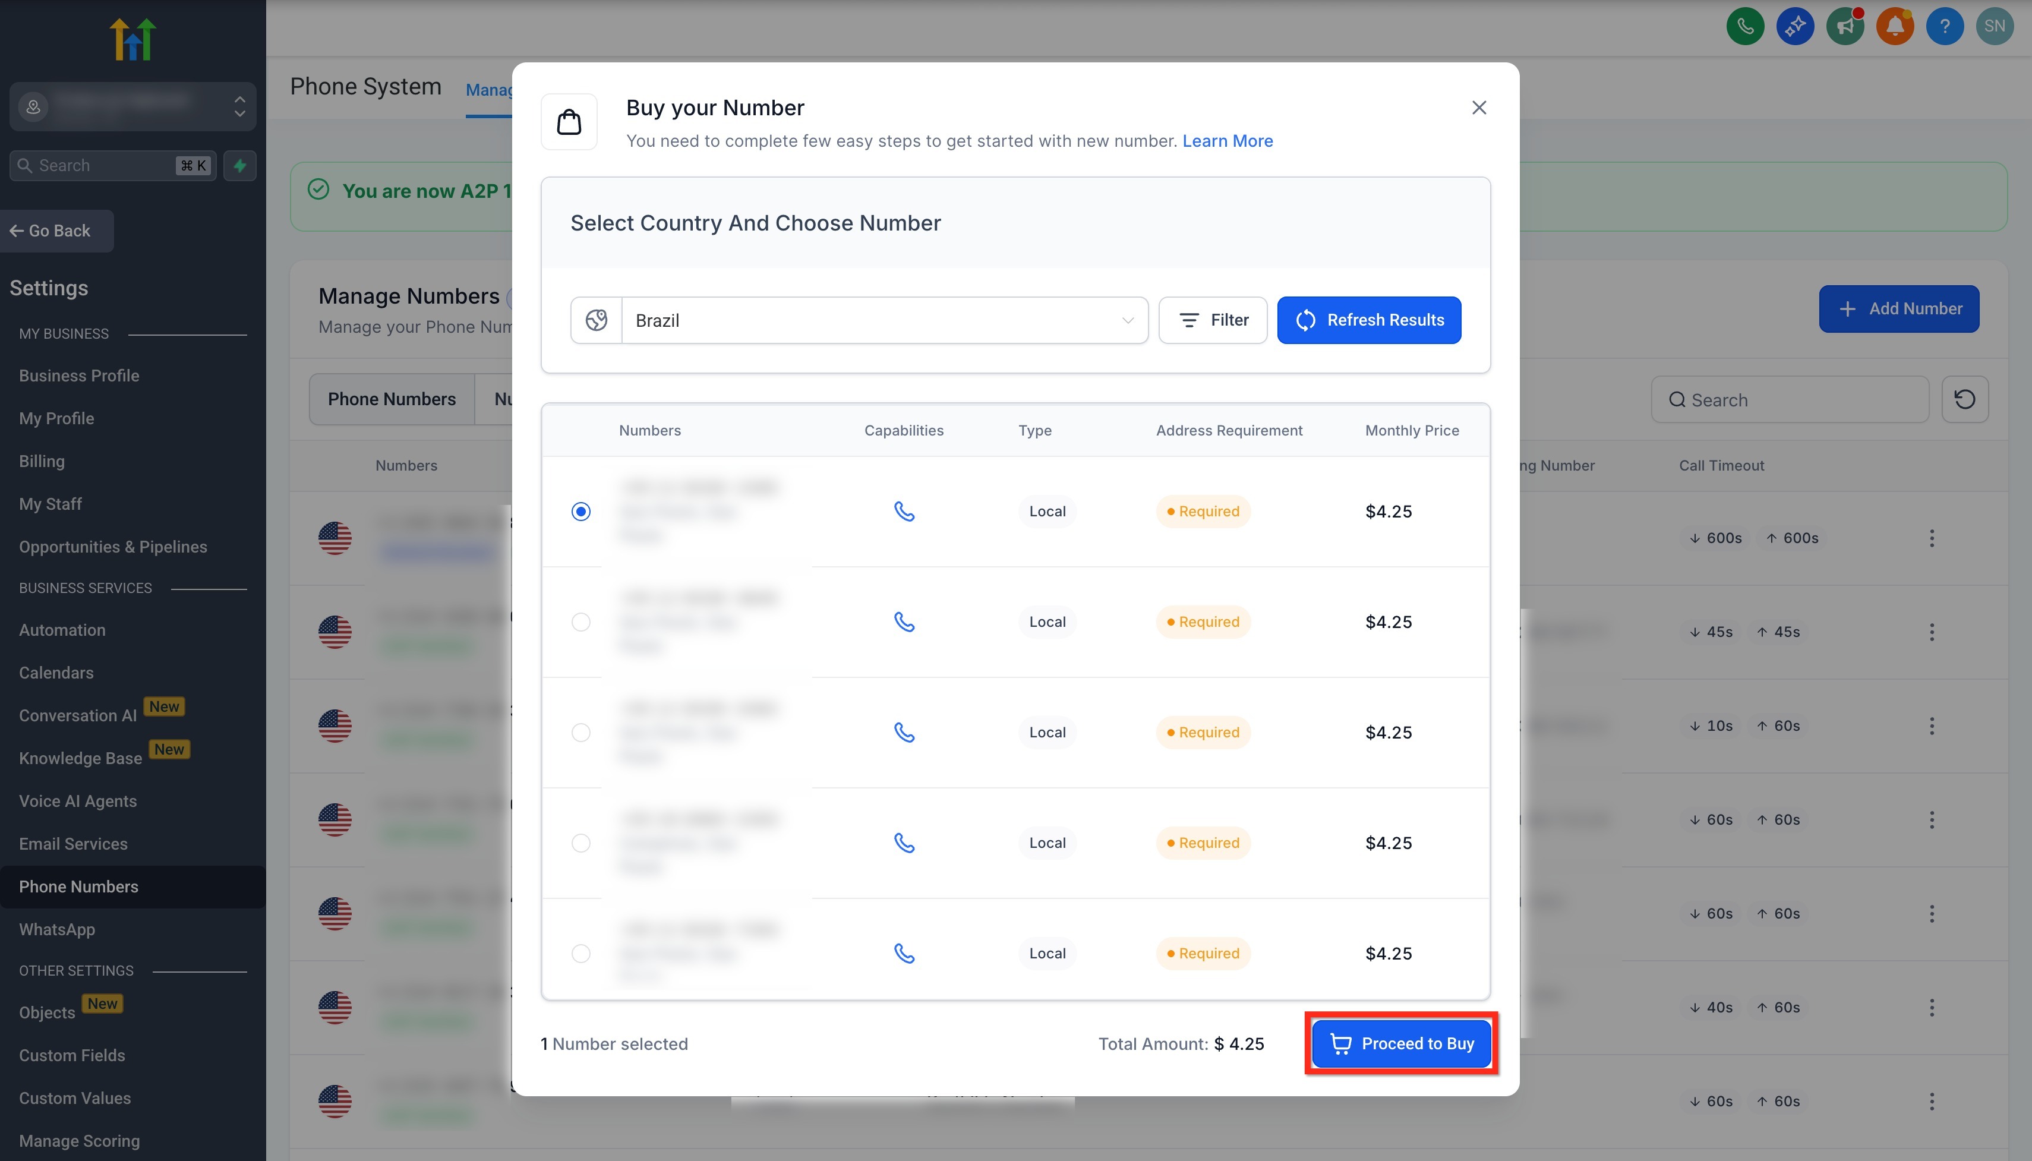Open the account switcher dropdown in the sidebar

pyautogui.click(x=132, y=106)
